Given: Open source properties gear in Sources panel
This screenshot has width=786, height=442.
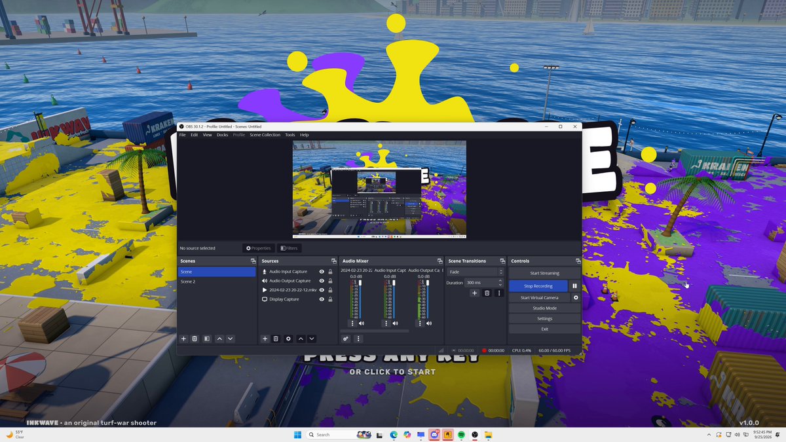Looking at the screenshot, I should tap(288, 339).
